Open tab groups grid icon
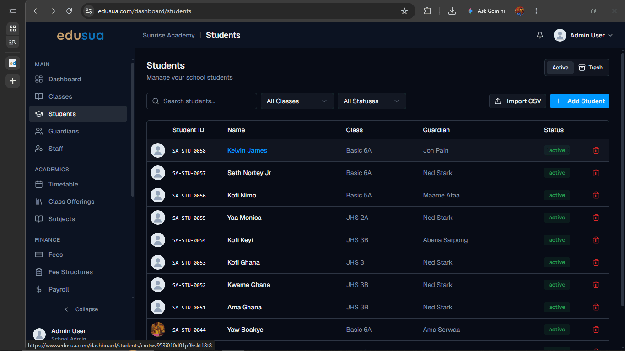This screenshot has height=351, width=625. click(13, 28)
